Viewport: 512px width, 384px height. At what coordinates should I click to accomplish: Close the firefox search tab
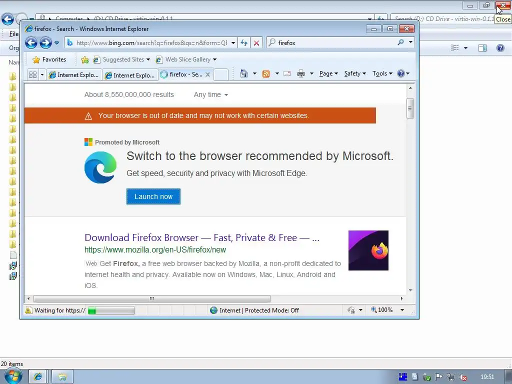click(207, 74)
